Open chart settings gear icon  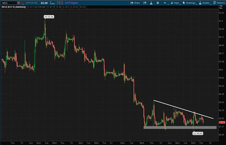pyautogui.click(x=158, y=3)
